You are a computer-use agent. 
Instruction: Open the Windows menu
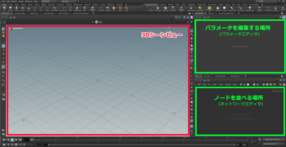28,1
